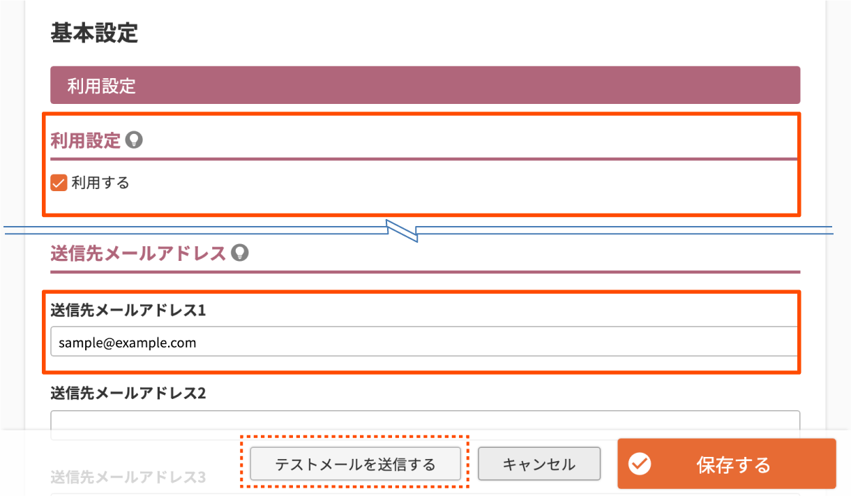Toggle the 利用する checkbox
This screenshot has height=496, width=851.
(59, 183)
